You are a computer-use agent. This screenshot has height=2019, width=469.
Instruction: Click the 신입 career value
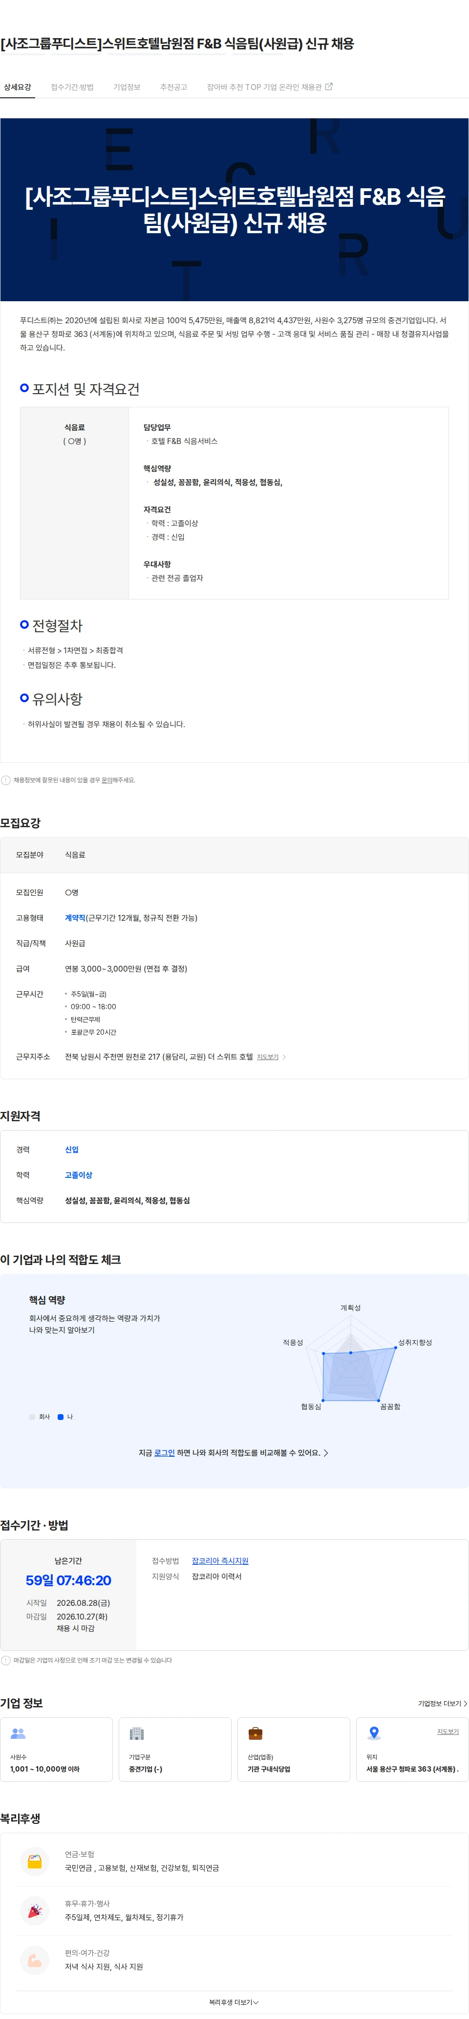72,1149
